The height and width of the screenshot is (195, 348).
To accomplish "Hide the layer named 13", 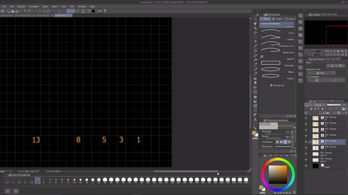I will [306, 124].
